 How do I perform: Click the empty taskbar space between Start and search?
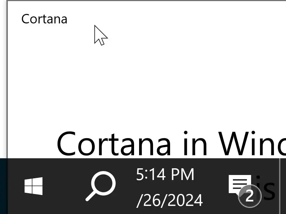(x=64, y=186)
